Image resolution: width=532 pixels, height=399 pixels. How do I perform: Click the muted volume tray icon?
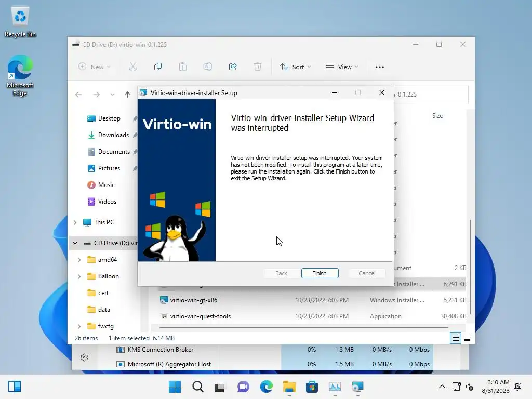tap(470, 387)
